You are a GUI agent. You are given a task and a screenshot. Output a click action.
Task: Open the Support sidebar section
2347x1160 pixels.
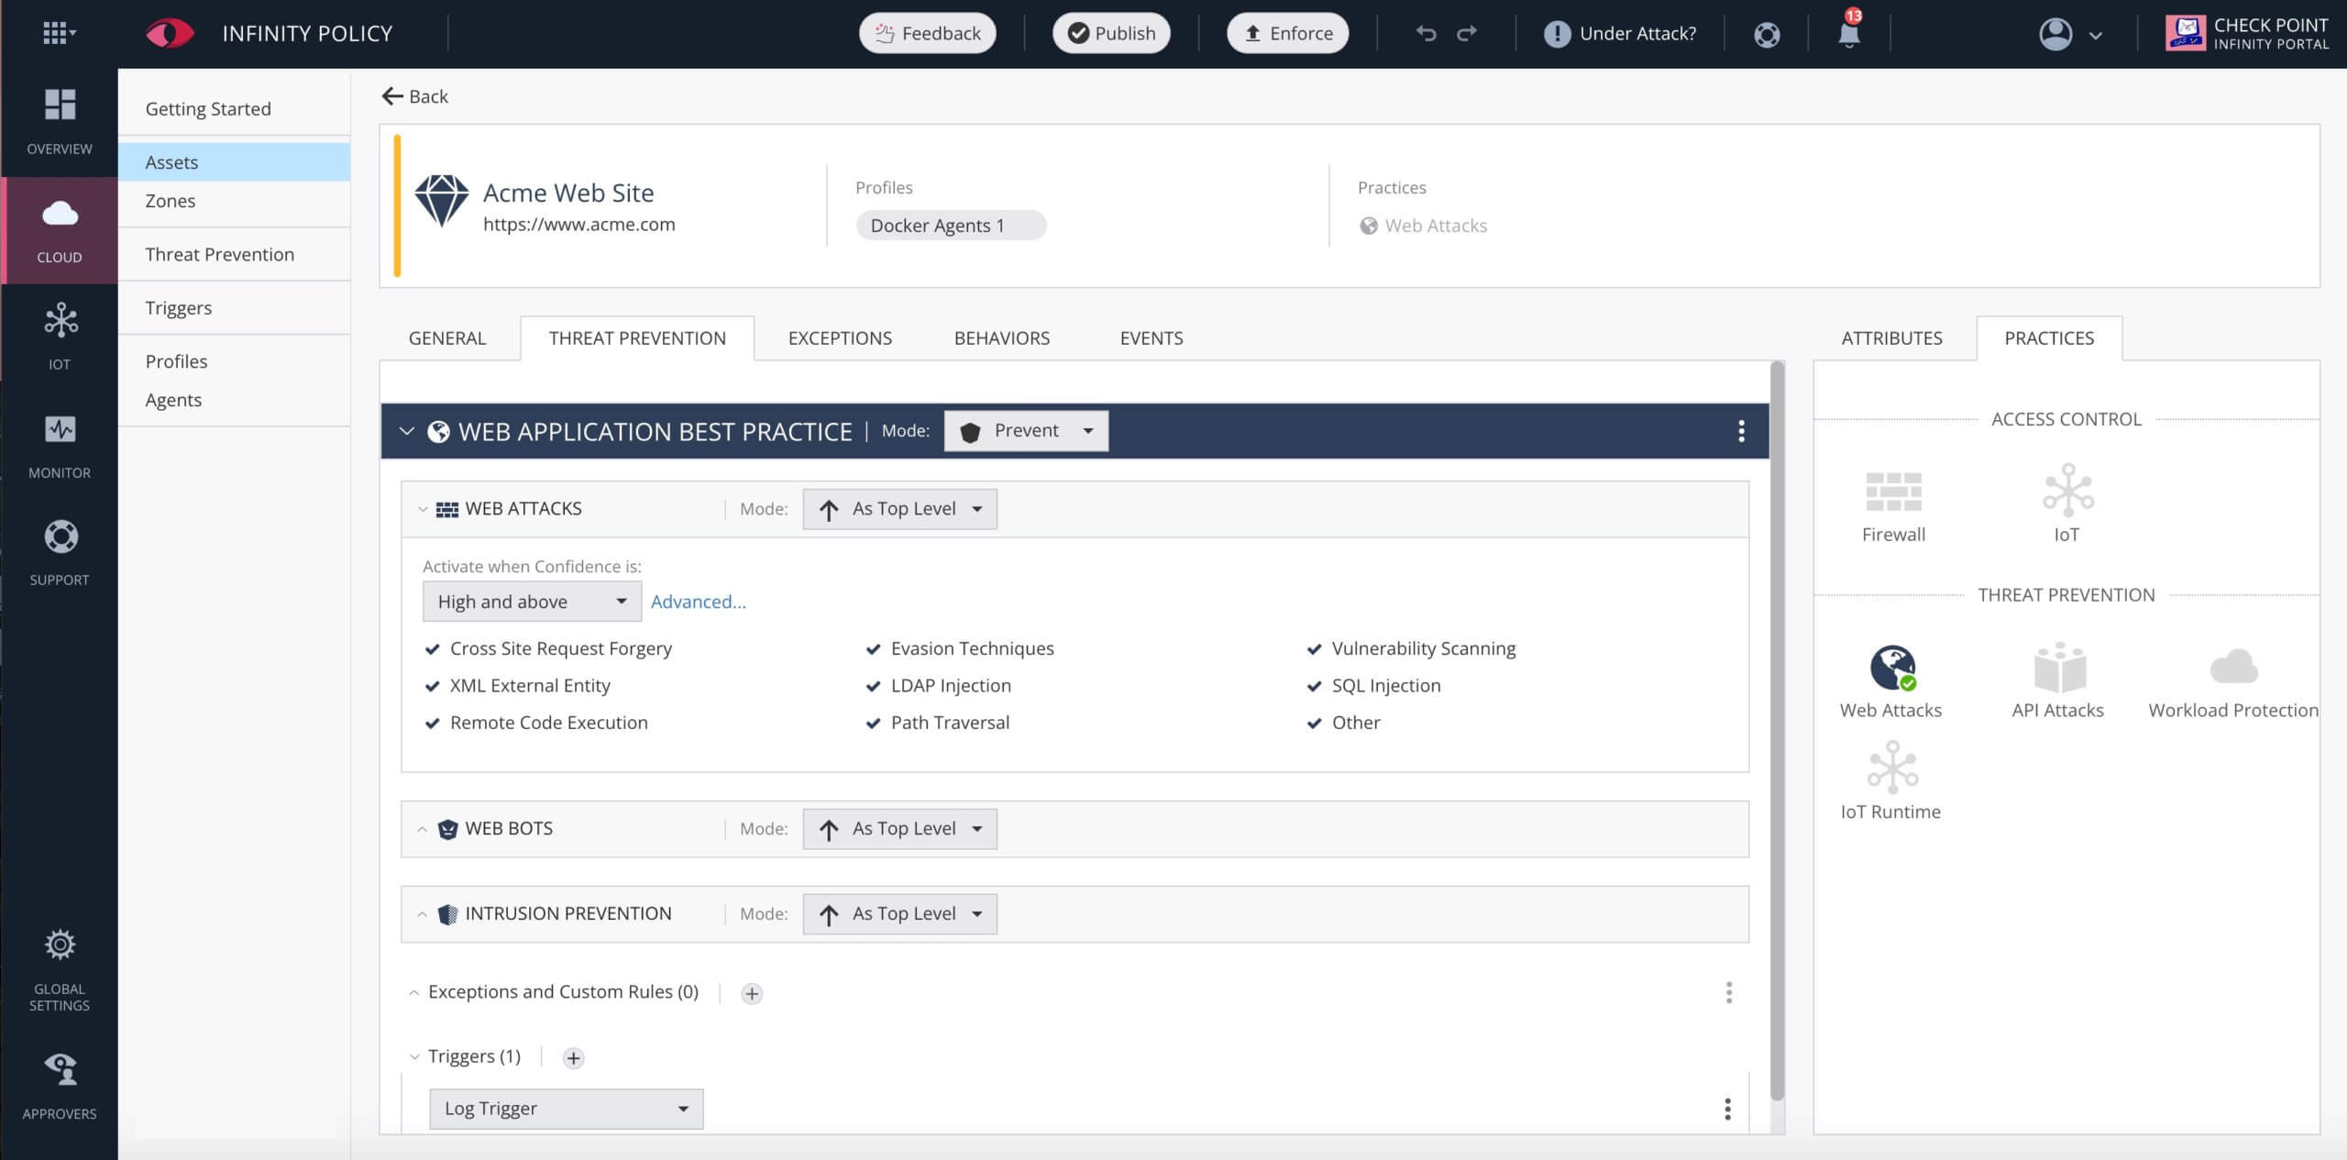60,553
